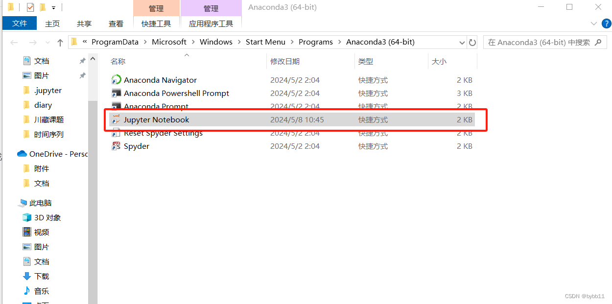Go up one folder level arrow
612x304 pixels.
tap(60, 43)
